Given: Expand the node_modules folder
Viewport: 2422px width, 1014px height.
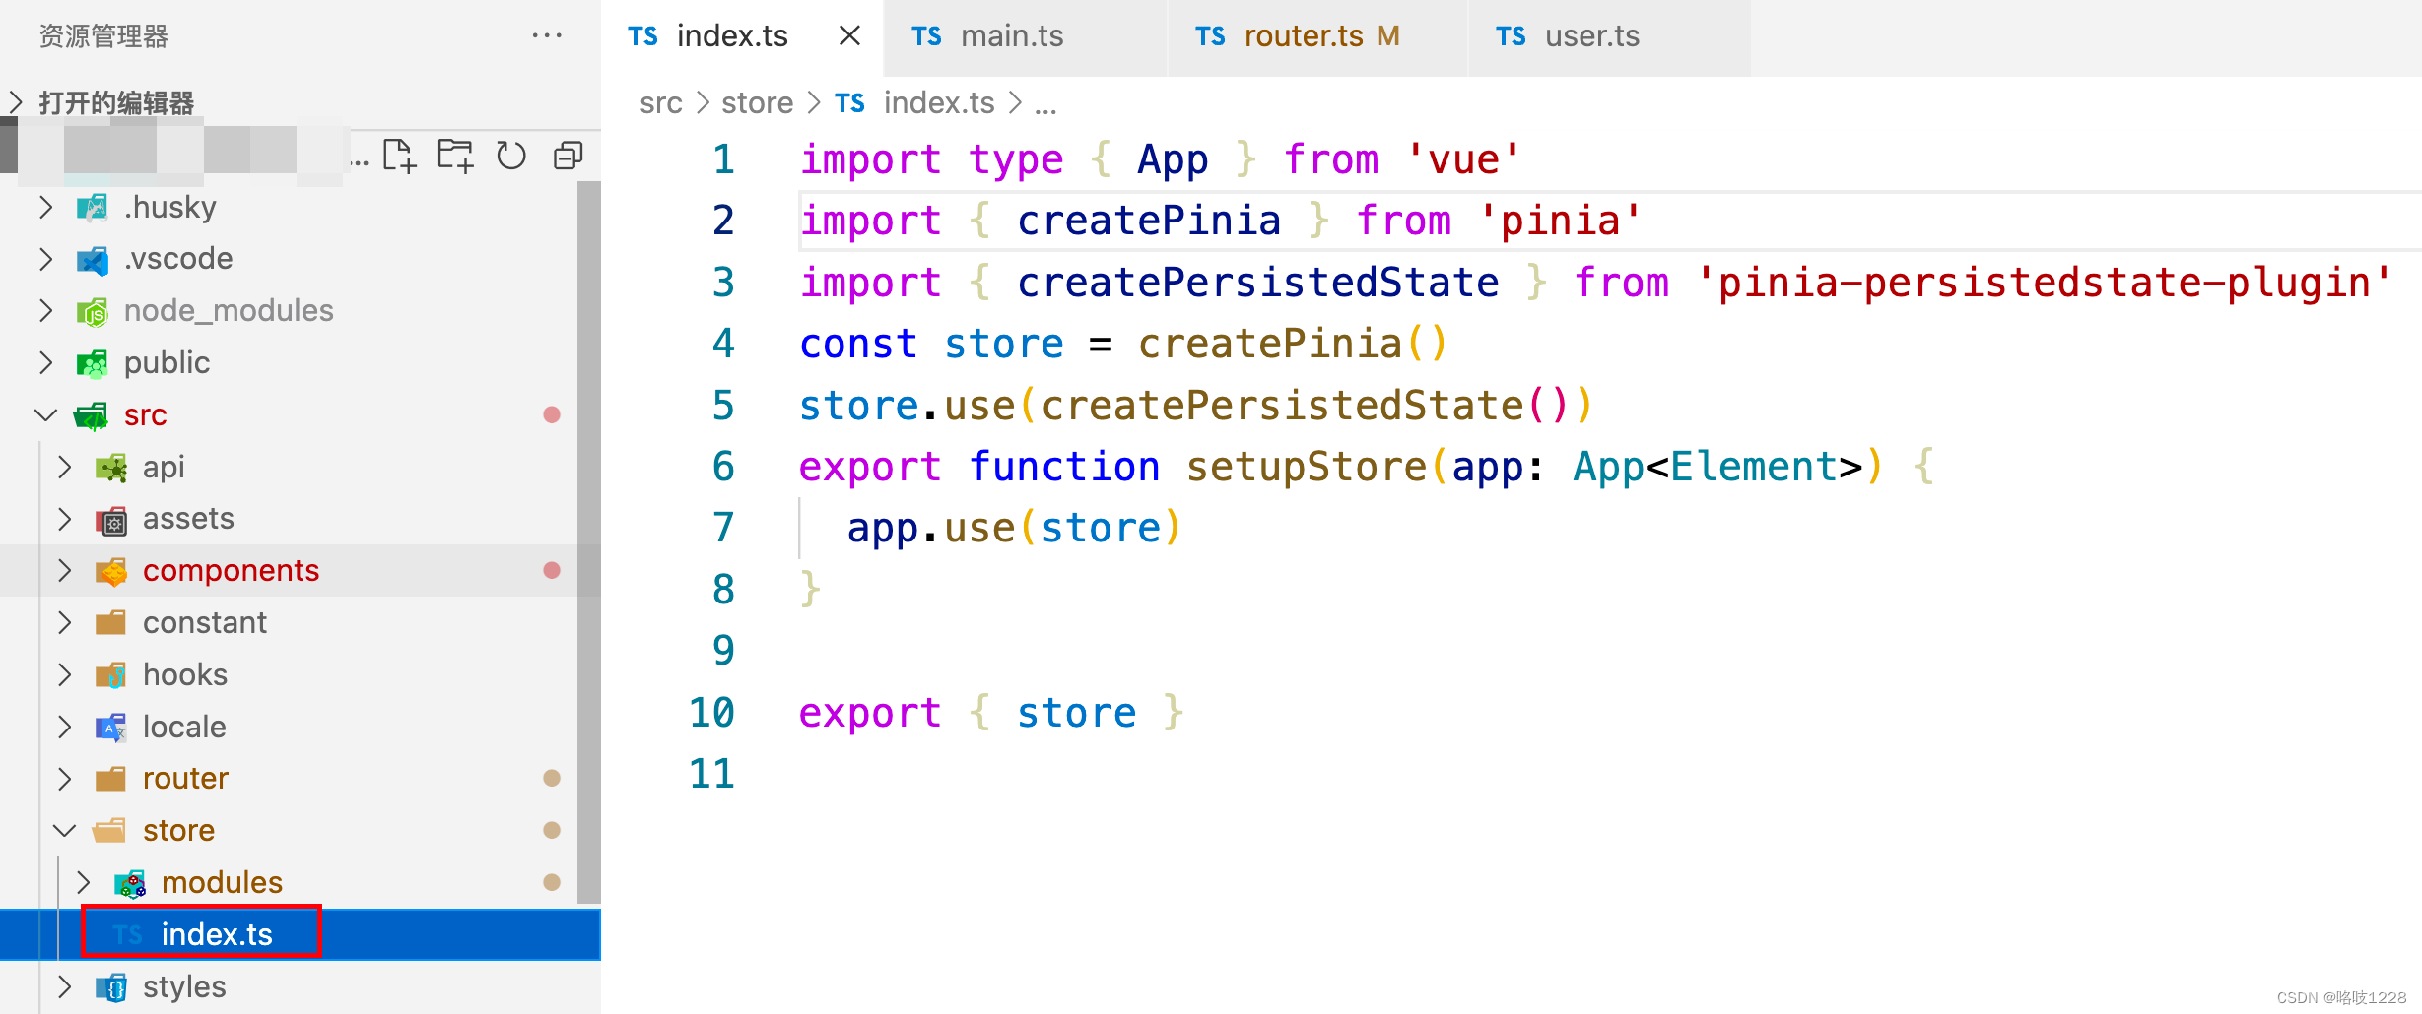Looking at the screenshot, I should point(45,310).
